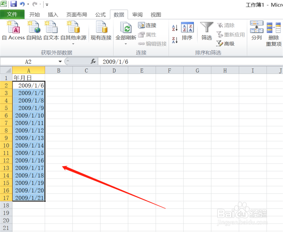This screenshot has height=232, width=283.
Task: Click 重新应用 filter button
Action: [231, 34]
